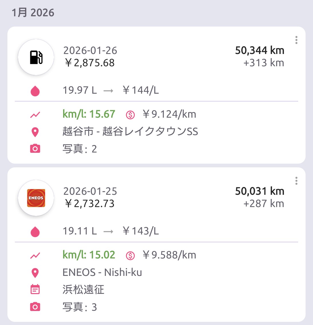
Task: Click the trend icon beside km/l: 15.02
Action: tap(35, 256)
